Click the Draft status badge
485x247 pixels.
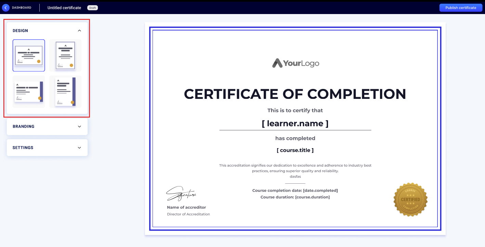[92, 8]
